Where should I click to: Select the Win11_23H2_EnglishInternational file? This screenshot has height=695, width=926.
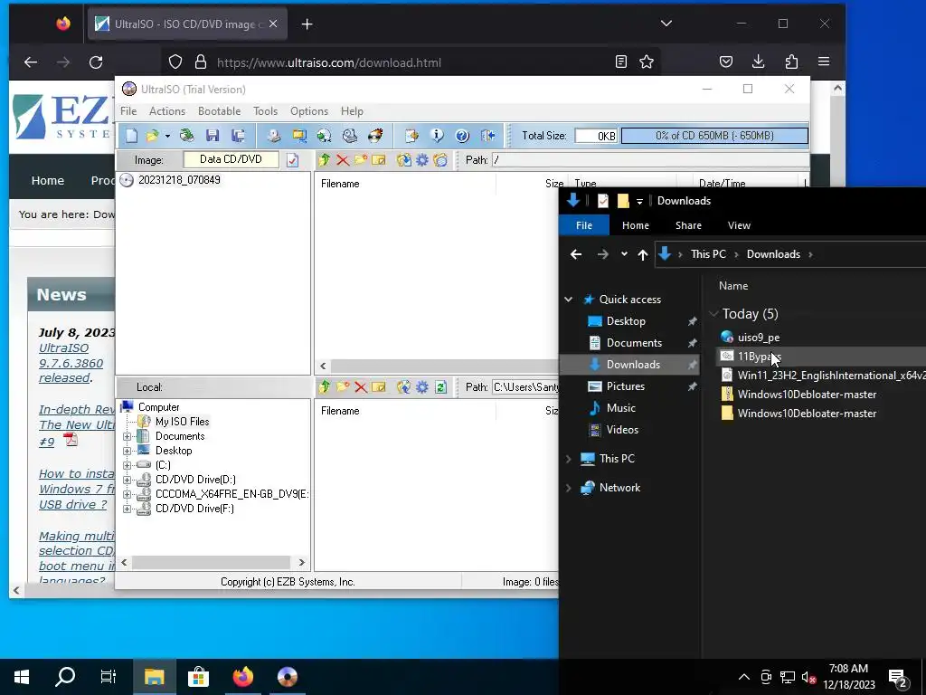point(823,376)
